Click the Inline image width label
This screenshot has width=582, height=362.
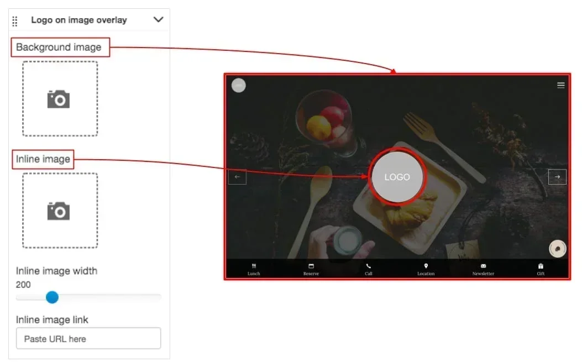point(56,271)
